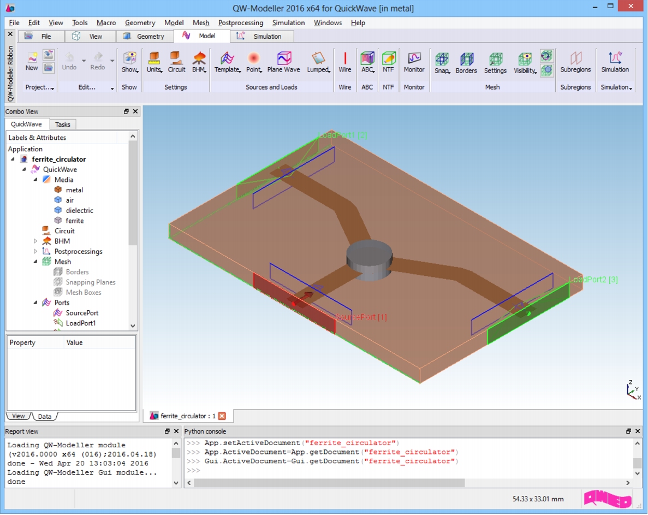The image size is (648, 515).
Task: Open the Redo history dropdown arrow
Action: [112, 61]
